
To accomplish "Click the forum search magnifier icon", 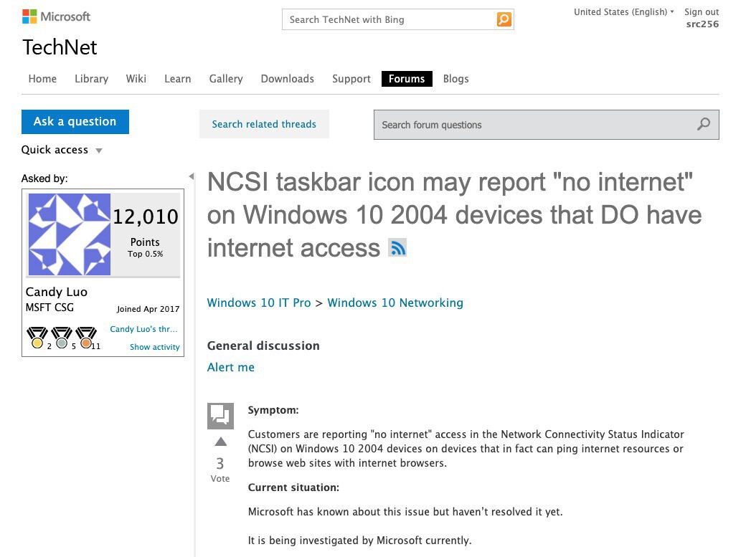I will point(703,125).
